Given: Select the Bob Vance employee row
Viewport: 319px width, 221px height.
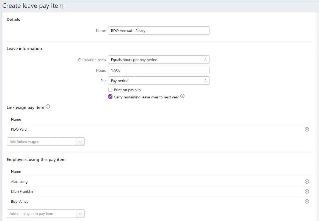Looking at the screenshot, I should coord(159,201).
